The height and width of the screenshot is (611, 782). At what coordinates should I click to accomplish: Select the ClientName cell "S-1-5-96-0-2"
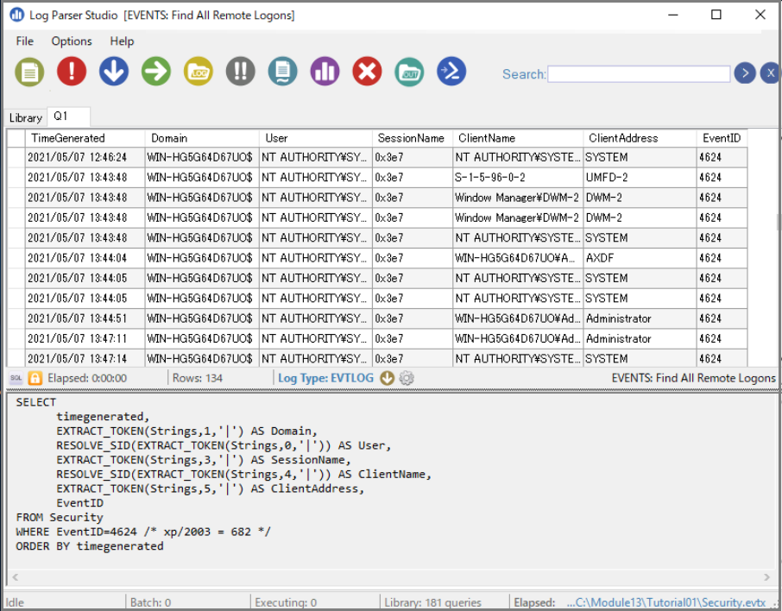[x=518, y=178]
